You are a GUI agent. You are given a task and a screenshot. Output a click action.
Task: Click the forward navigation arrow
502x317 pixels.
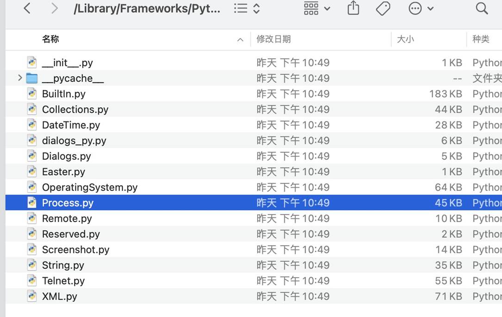point(55,8)
